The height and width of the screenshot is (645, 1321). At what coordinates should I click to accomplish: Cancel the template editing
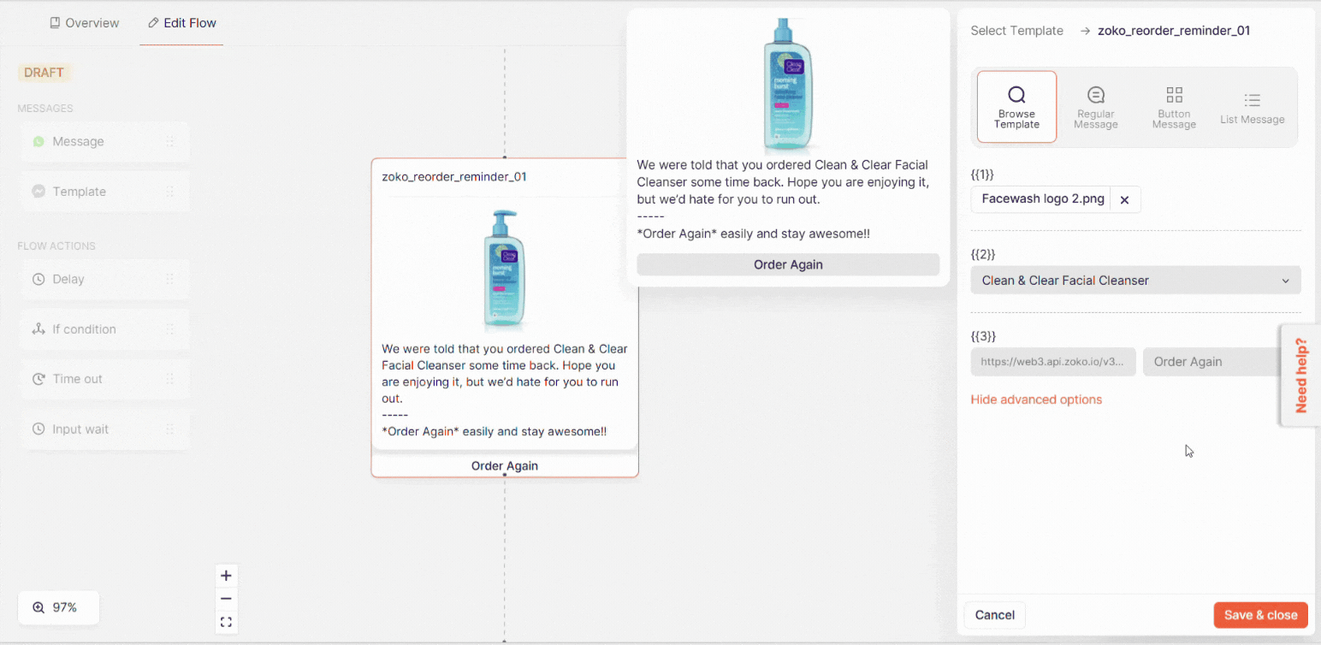[995, 615]
